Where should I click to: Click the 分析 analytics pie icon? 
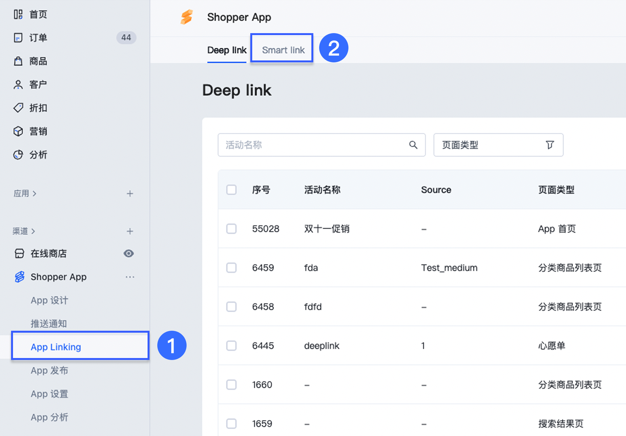point(18,155)
